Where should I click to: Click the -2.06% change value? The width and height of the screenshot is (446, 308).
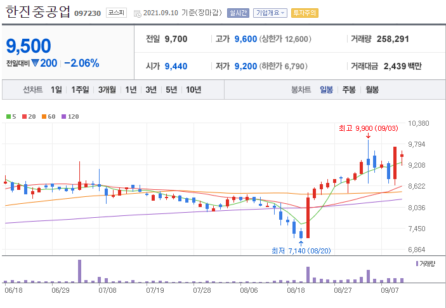tap(82, 64)
